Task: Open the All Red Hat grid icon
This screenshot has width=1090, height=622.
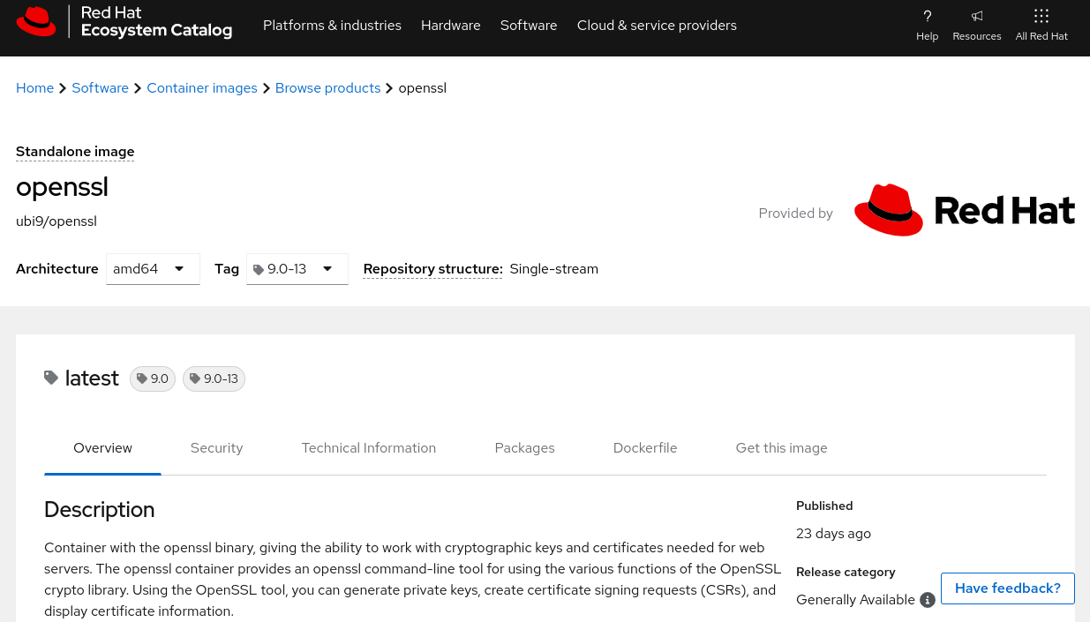Action: [1041, 17]
